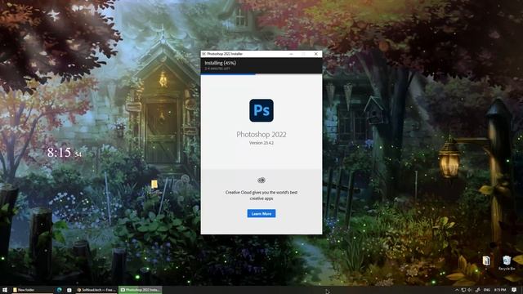Click the blue installation progress bar
The image size is (523, 294).
(x=228, y=74)
